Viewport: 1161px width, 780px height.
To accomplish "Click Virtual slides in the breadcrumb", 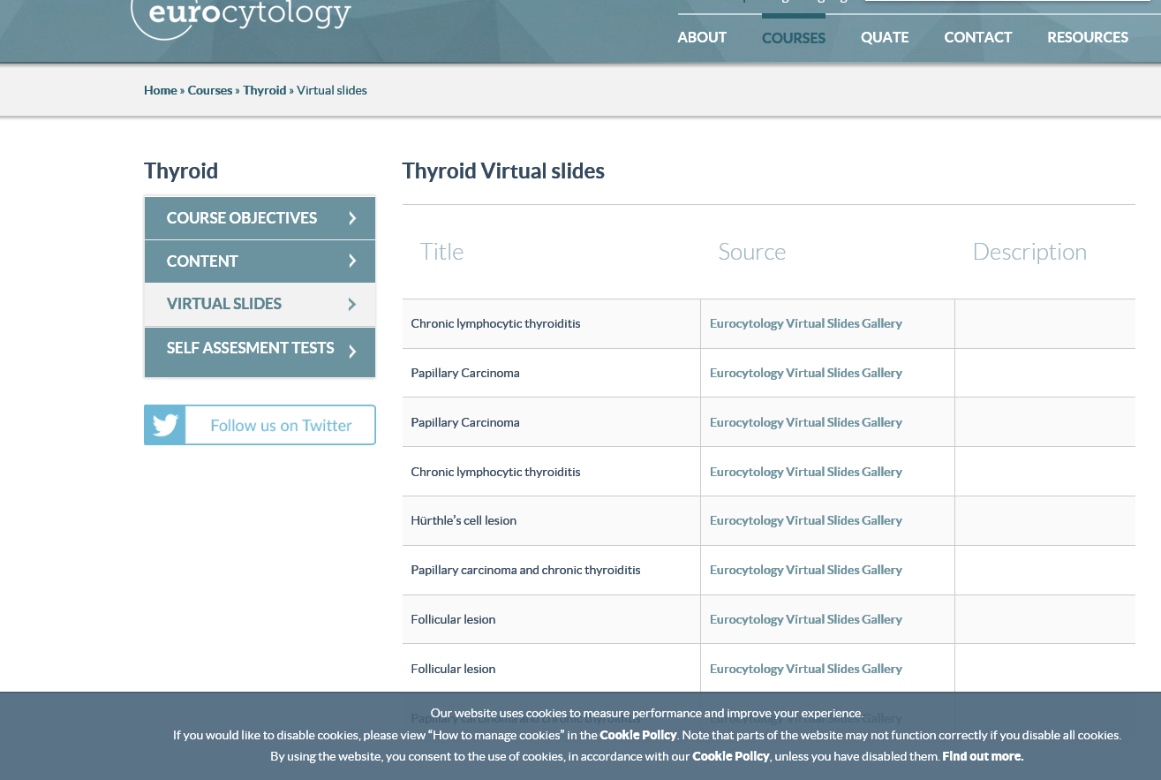I will coord(332,90).
